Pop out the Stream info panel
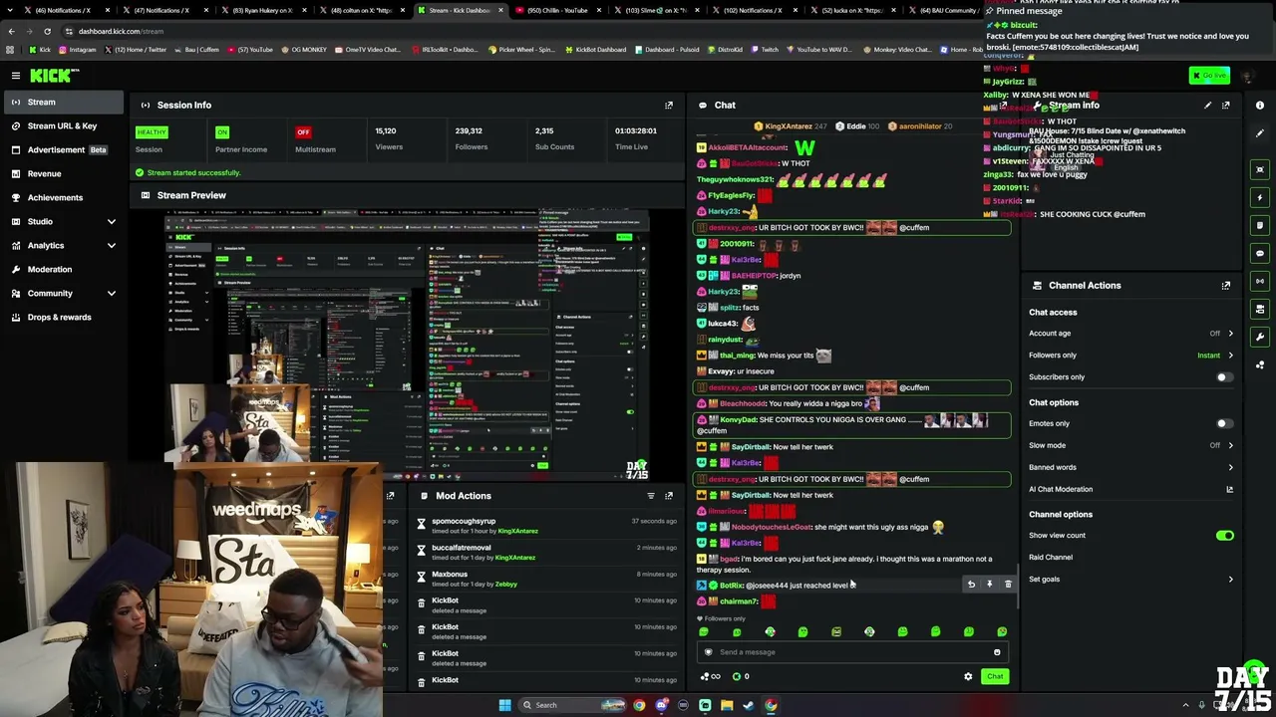The height and width of the screenshot is (717, 1276). click(1226, 105)
